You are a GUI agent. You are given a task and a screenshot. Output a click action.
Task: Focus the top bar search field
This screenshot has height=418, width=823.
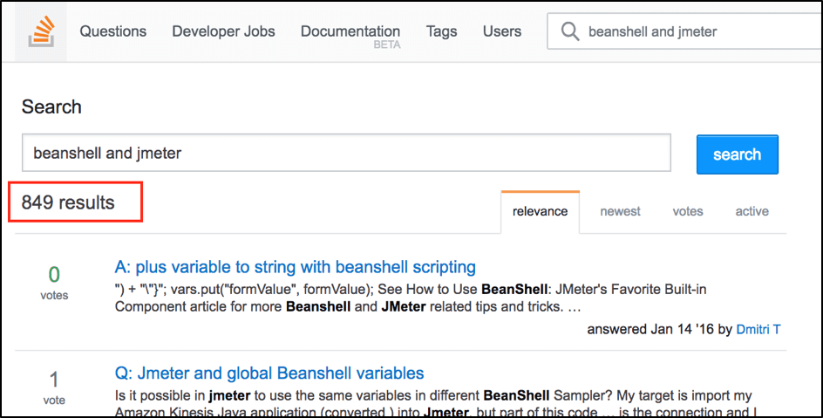click(684, 31)
